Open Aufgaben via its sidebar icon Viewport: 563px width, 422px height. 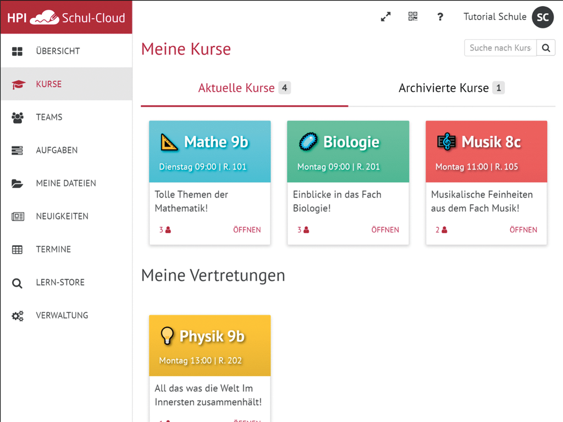(x=18, y=150)
